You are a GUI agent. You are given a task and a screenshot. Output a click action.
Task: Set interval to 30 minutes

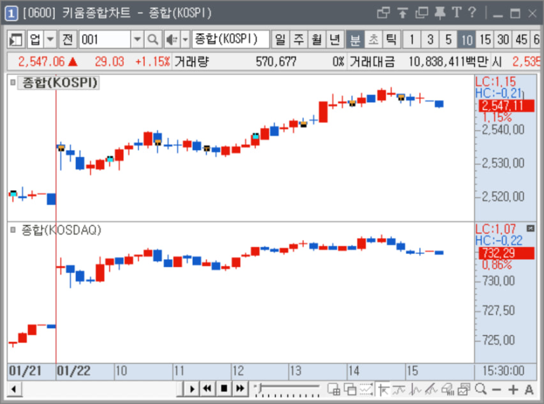pyautogui.click(x=503, y=39)
